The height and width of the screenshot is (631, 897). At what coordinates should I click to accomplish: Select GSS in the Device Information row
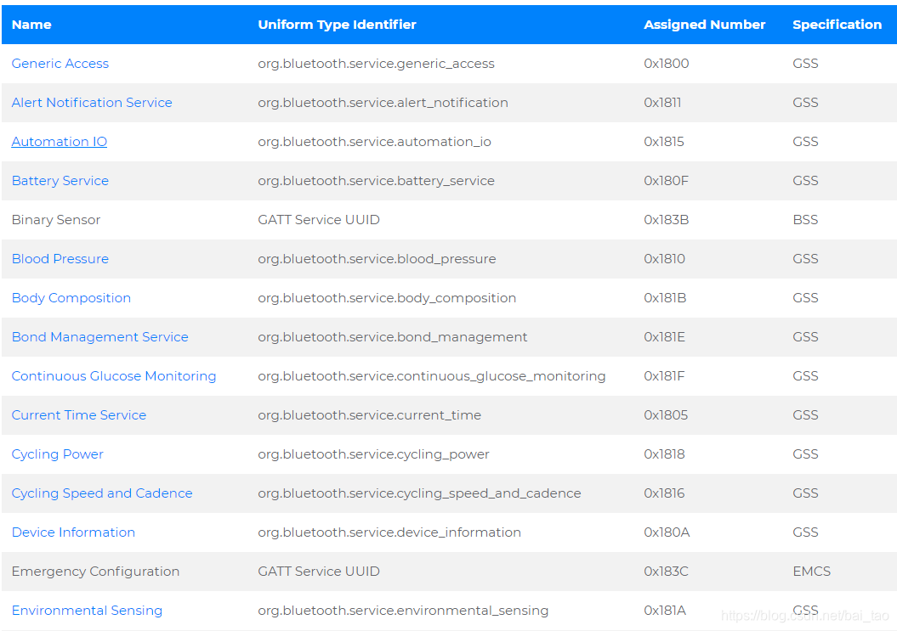(805, 532)
